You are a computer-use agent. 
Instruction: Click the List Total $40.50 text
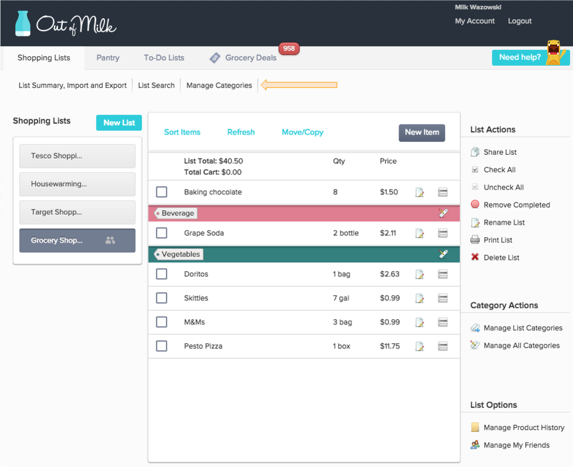[x=214, y=161]
